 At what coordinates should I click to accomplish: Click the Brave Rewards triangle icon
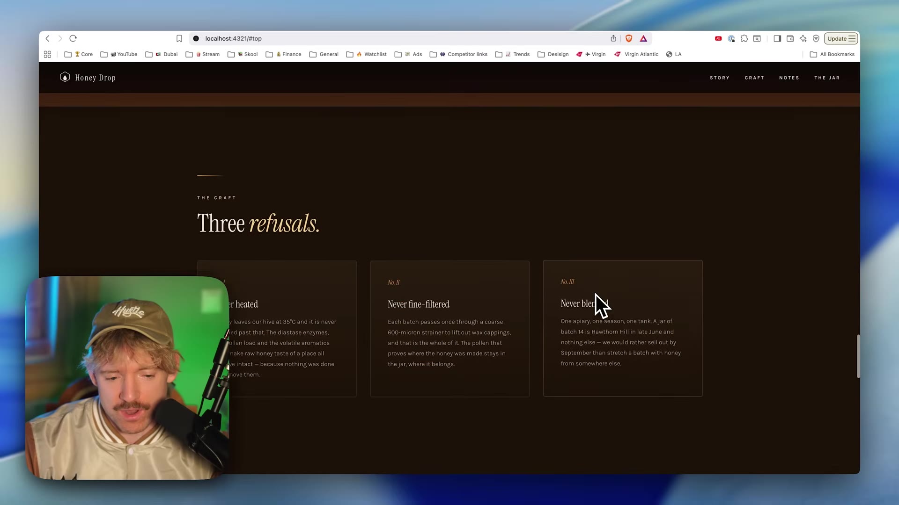tap(643, 38)
